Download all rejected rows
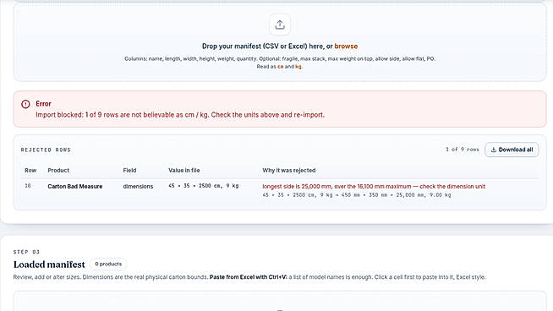 (x=512, y=150)
